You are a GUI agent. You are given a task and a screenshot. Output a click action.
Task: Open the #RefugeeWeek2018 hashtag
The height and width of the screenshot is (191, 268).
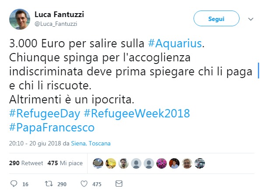click(x=137, y=113)
